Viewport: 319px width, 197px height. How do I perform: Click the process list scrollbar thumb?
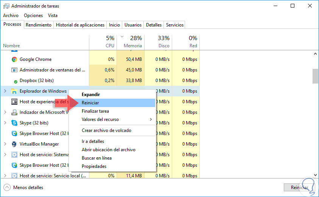(315, 76)
